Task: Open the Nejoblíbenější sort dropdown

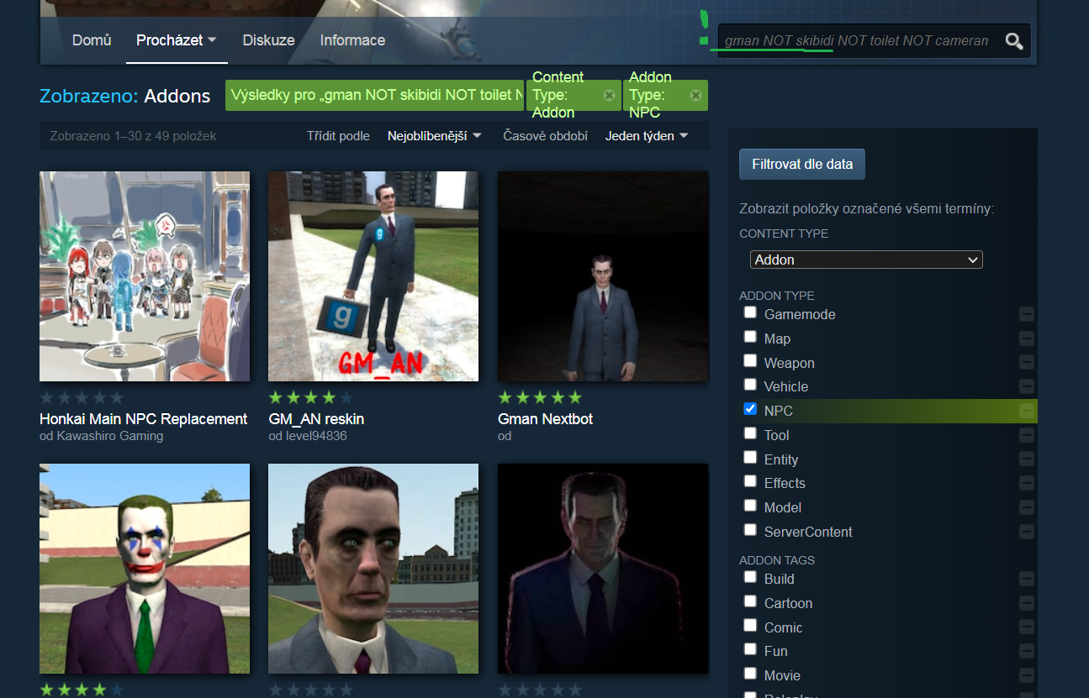Action: click(434, 136)
